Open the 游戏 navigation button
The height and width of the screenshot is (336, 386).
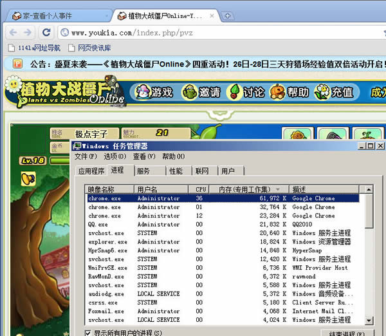click(x=154, y=92)
